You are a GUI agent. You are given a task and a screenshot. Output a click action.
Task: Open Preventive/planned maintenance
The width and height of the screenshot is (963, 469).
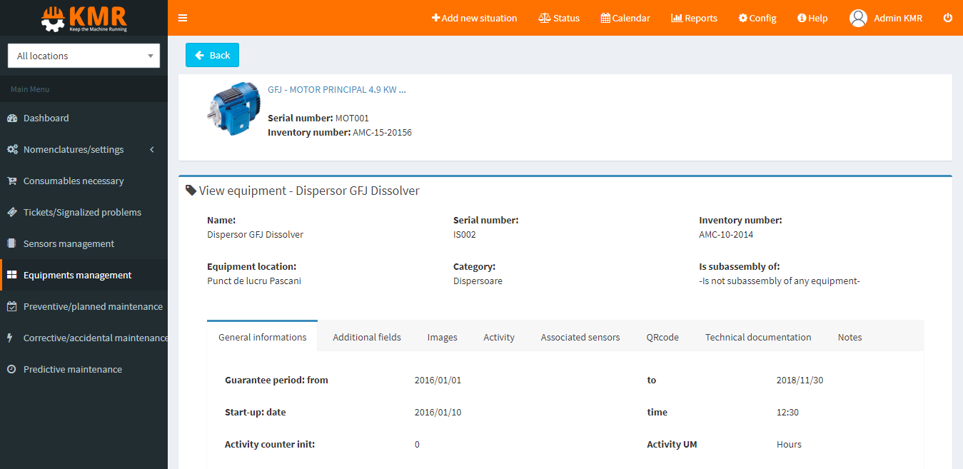tap(84, 306)
